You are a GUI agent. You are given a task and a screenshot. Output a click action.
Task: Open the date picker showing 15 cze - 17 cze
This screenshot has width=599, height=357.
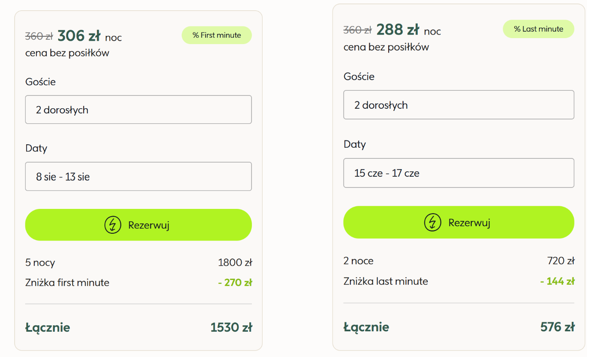pos(458,173)
